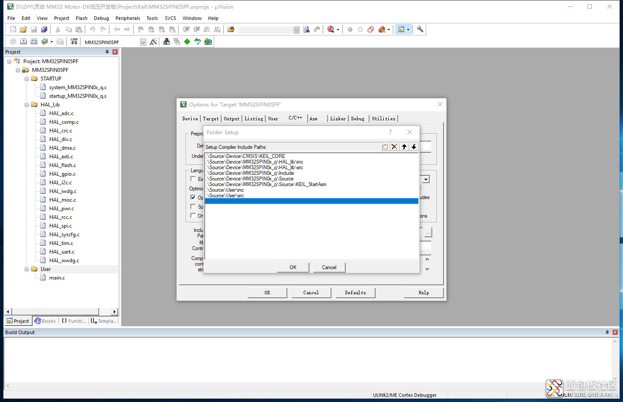This screenshot has height=402, width=623.
Task: Collapse the Project: MM32SPIN05PF root node
Action: (x=9, y=61)
